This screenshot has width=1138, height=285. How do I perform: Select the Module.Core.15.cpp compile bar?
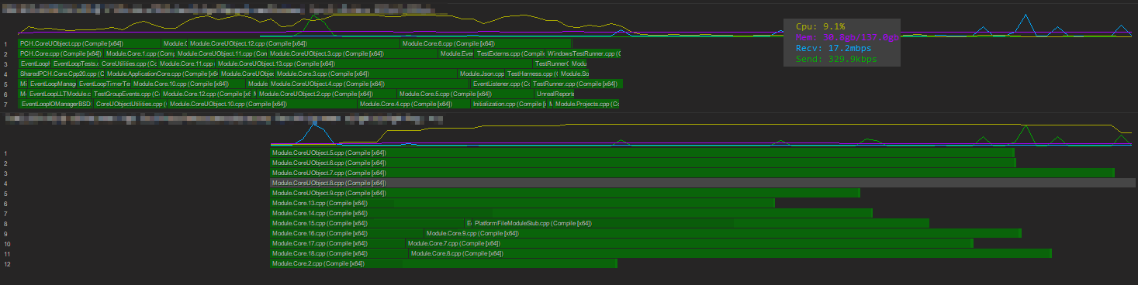pyautogui.click(x=367, y=223)
